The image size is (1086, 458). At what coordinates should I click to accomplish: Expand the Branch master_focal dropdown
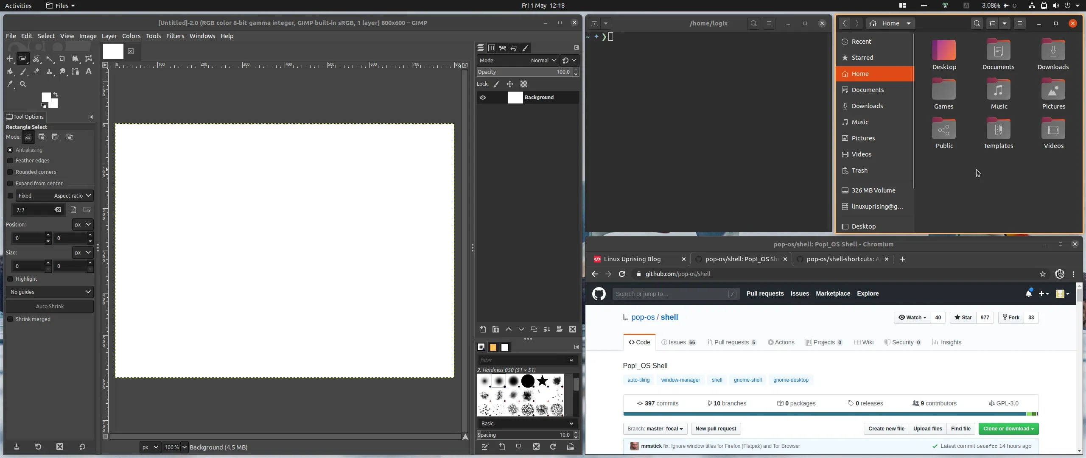[655, 429]
